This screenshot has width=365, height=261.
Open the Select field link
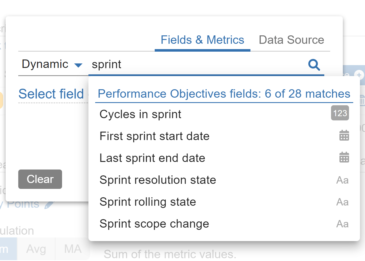point(51,94)
